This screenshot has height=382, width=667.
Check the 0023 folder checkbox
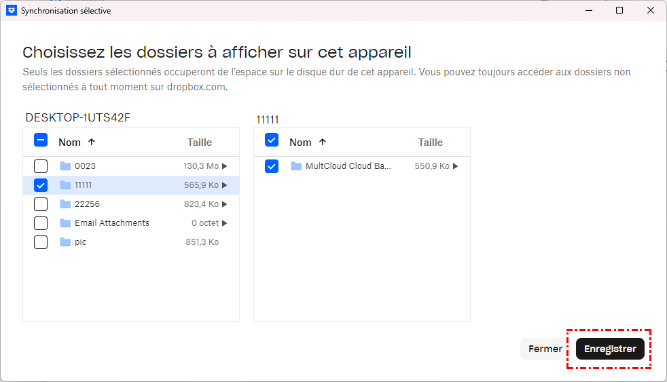(41, 166)
